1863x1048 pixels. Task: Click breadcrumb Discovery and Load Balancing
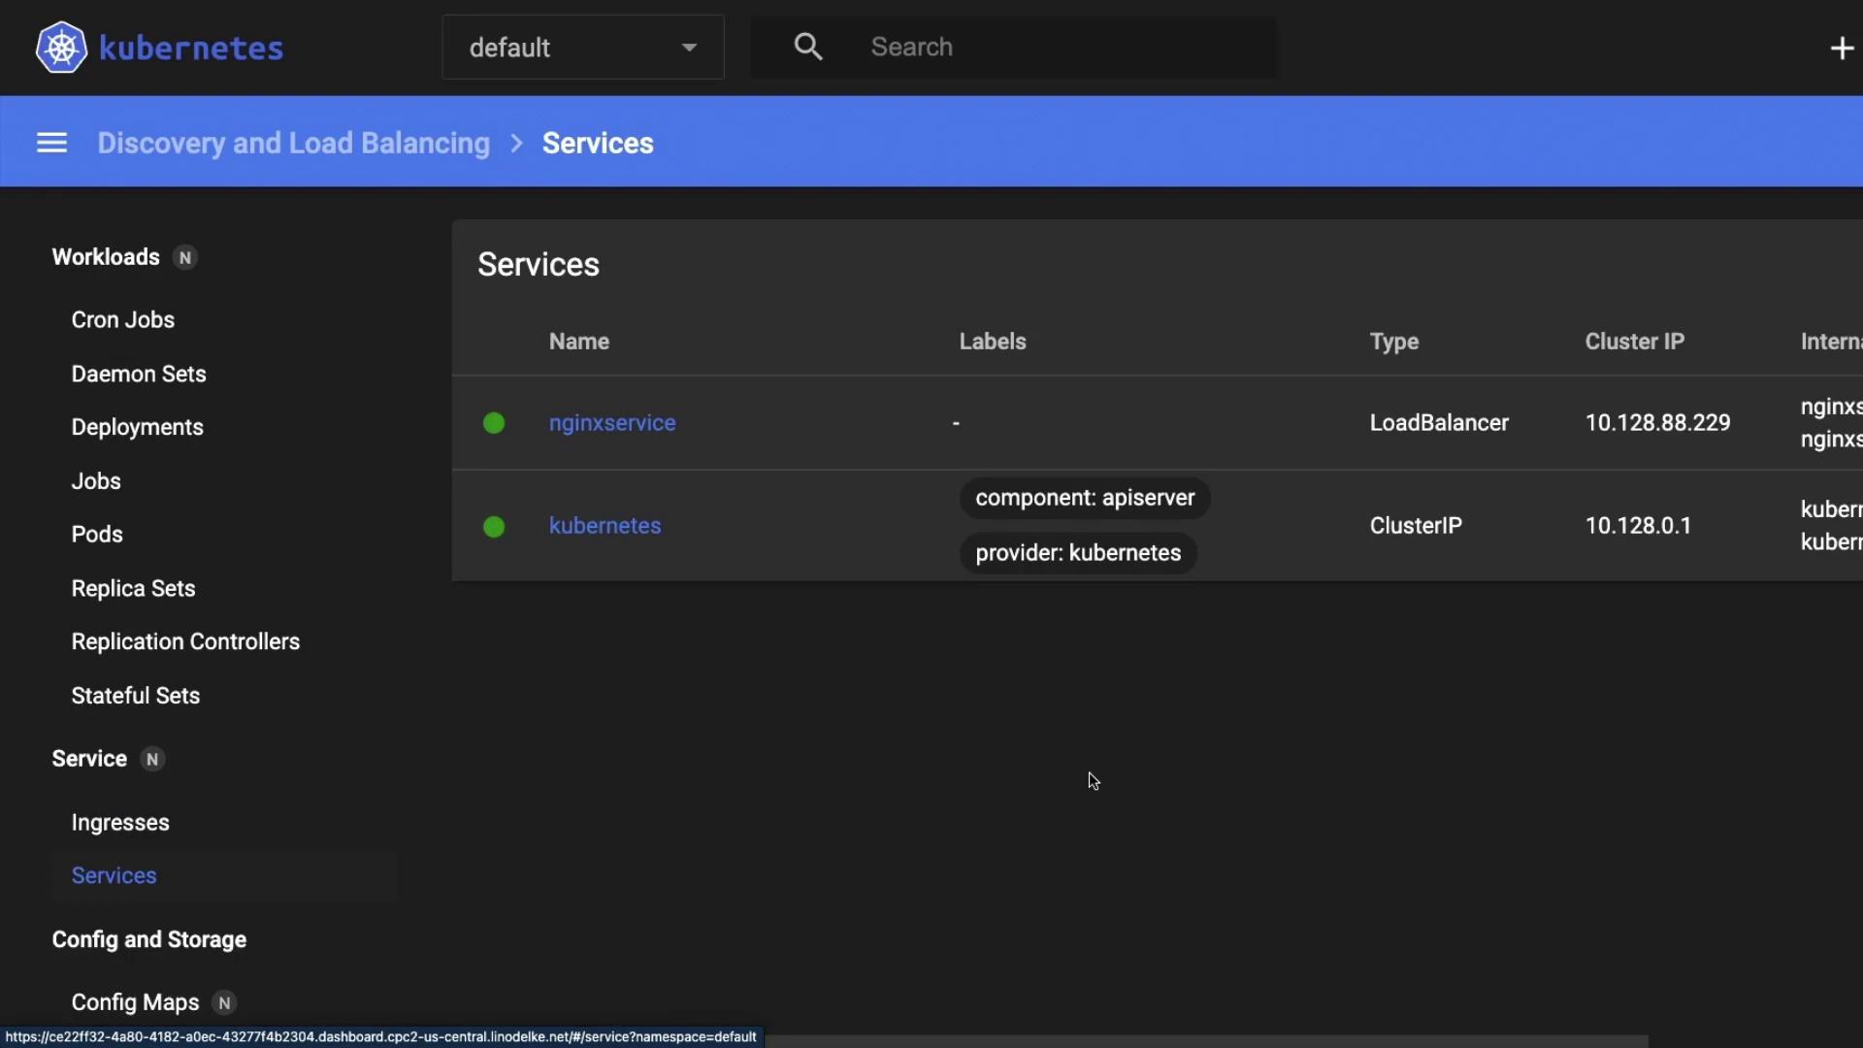click(293, 144)
